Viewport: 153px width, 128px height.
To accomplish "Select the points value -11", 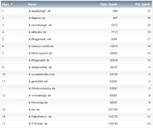I will (x=148, y=110).
